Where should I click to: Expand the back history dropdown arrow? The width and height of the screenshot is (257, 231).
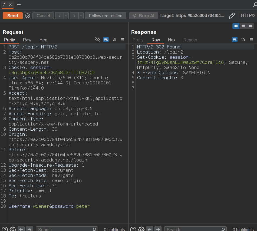pos(66,16)
